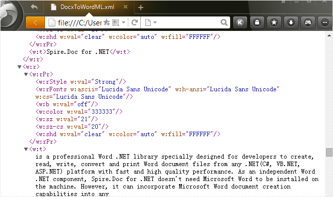This screenshot has height=197, width=333.
Task: Click the padlock toolbar button
Action: tap(257, 22)
